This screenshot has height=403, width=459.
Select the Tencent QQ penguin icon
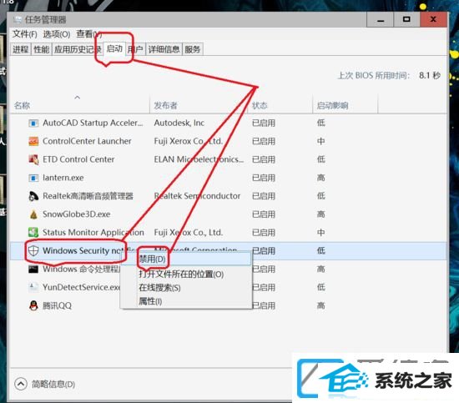pyautogui.click(x=33, y=305)
